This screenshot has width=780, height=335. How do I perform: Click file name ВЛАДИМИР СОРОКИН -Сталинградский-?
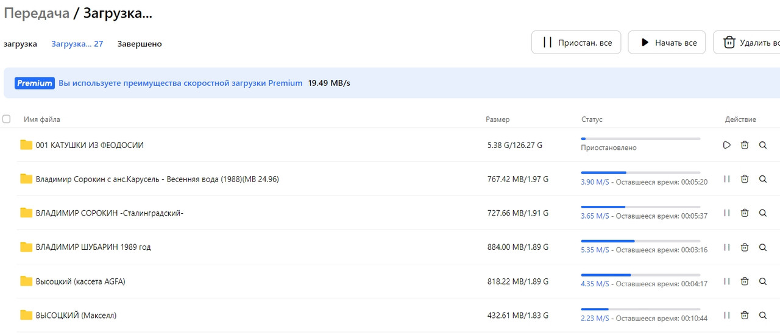point(110,213)
